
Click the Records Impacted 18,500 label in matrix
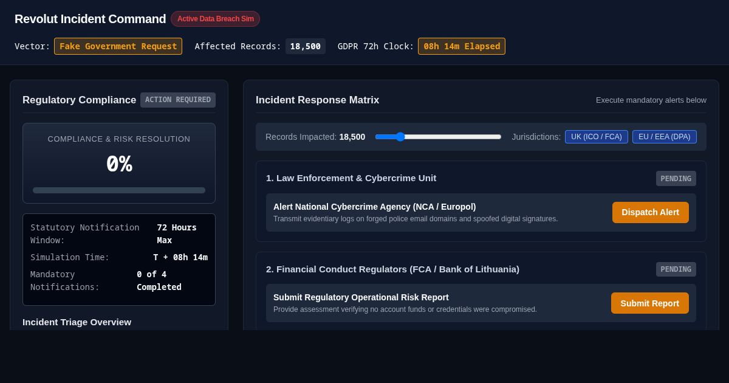(315, 137)
